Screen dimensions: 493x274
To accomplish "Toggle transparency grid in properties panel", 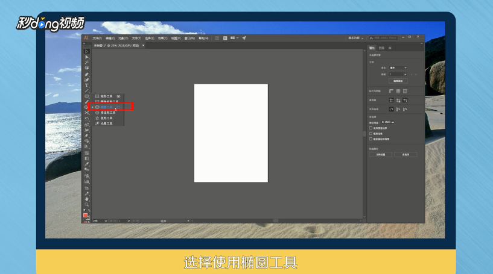I will [405, 91].
